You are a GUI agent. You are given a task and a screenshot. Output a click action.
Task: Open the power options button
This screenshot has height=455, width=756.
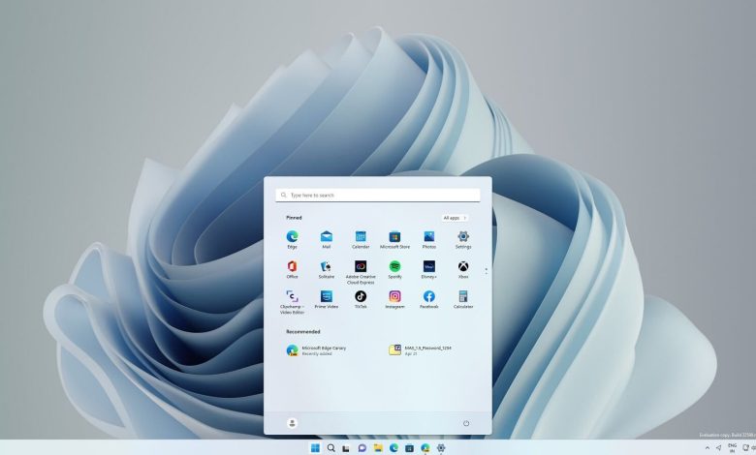[x=466, y=423]
